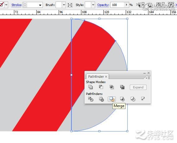Open the Style dropdown arrow

tap(93, 5)
